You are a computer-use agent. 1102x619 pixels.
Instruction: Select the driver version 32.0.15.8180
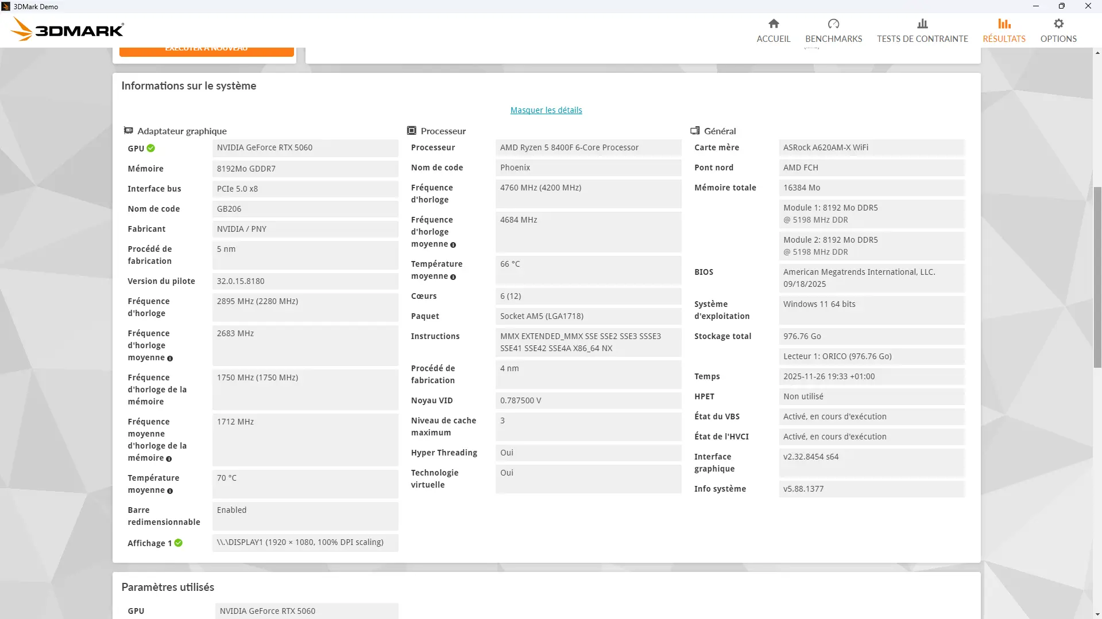click(x=305, y=281)
